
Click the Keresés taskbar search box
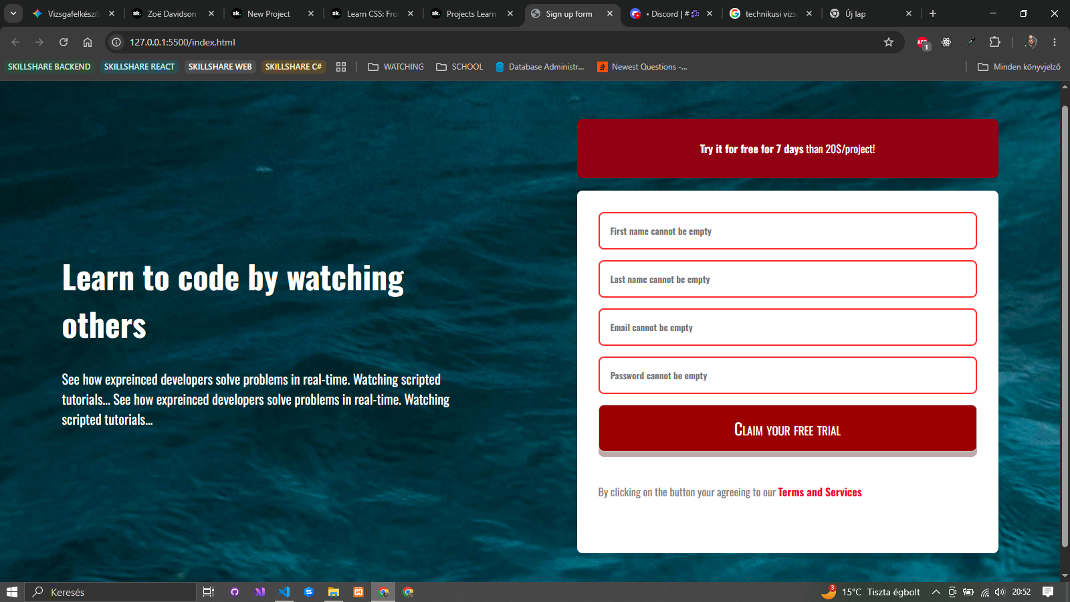tap(111, 592)
